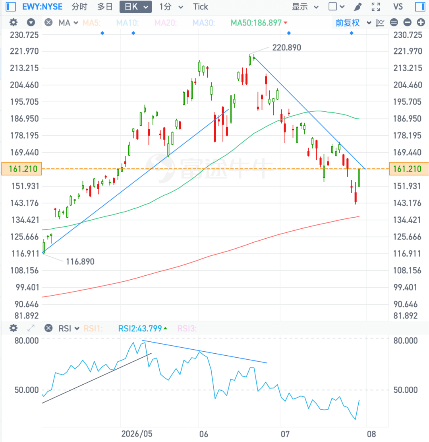Click the EWY:NYSE ticker symbol
Screen dimensions: 429x442
coord(42,6)
